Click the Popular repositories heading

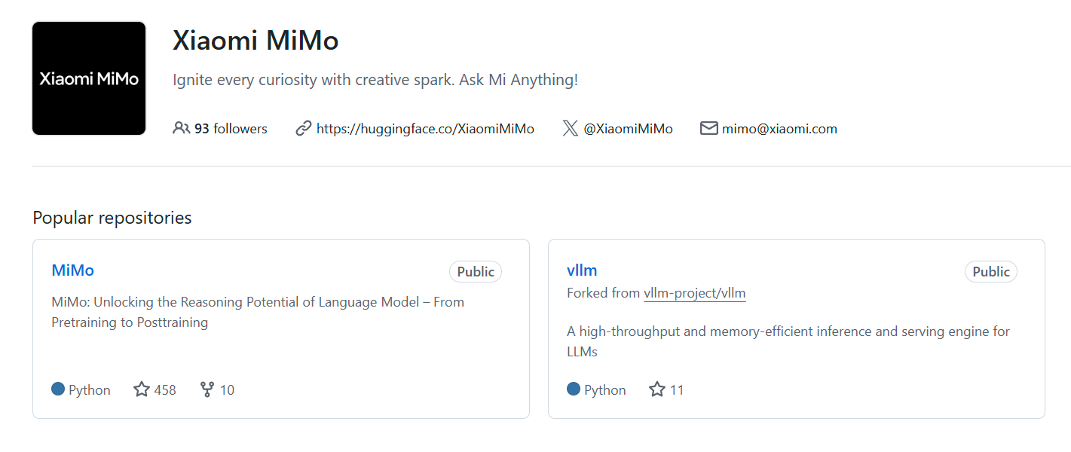pyautogui.click(x=112, y=218)
